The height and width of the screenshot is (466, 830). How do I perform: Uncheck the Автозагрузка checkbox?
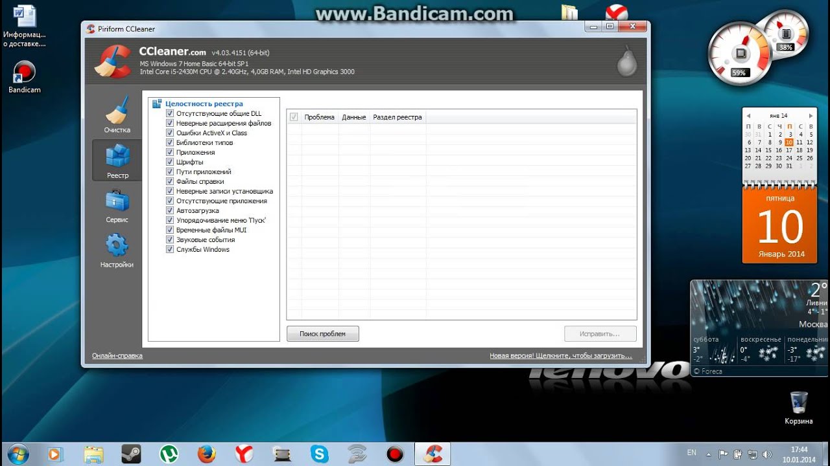170,210
